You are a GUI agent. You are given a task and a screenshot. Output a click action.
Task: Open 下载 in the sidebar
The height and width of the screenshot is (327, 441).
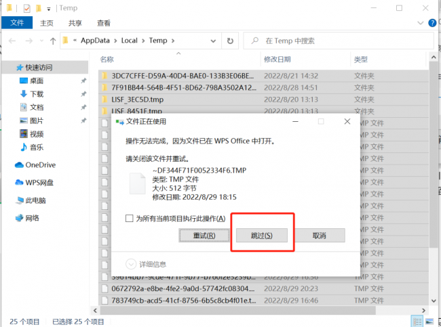37,94
